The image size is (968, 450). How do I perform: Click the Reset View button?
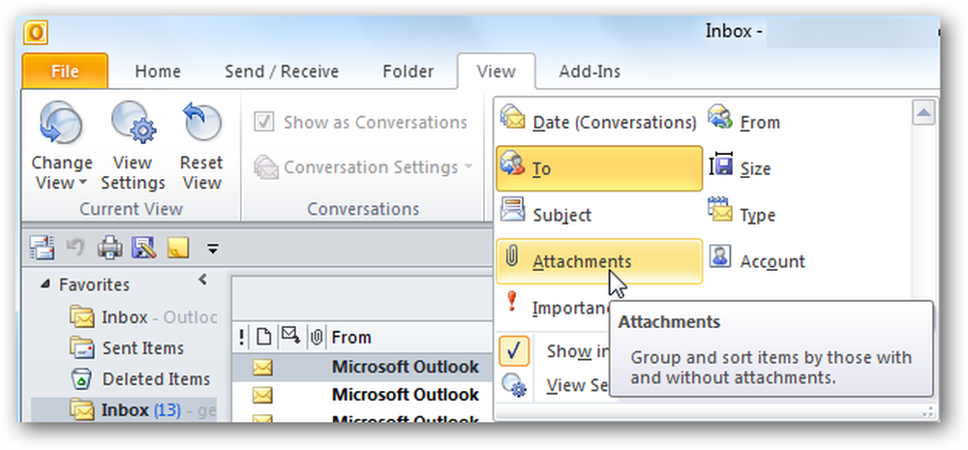[x=201, y=145]
